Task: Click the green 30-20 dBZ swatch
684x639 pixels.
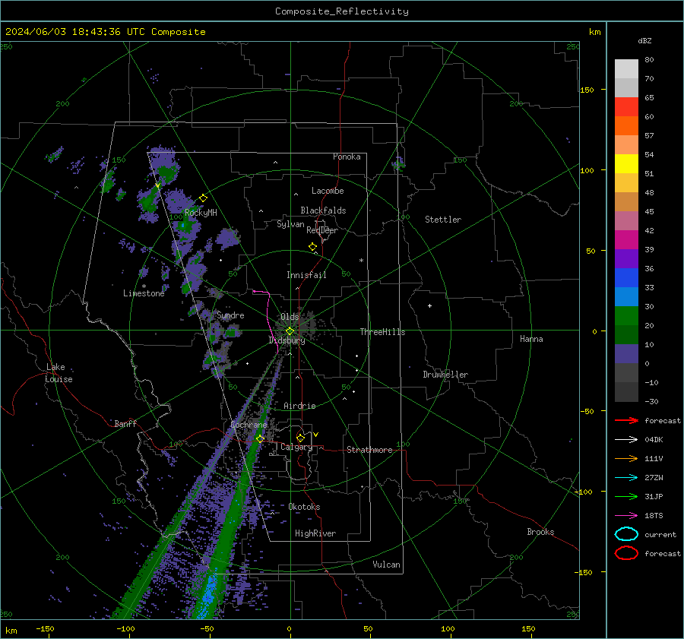Action: click(x=626, y=316)
